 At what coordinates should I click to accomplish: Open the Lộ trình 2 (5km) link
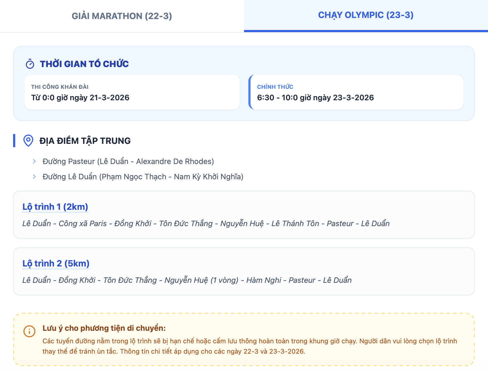56,263
